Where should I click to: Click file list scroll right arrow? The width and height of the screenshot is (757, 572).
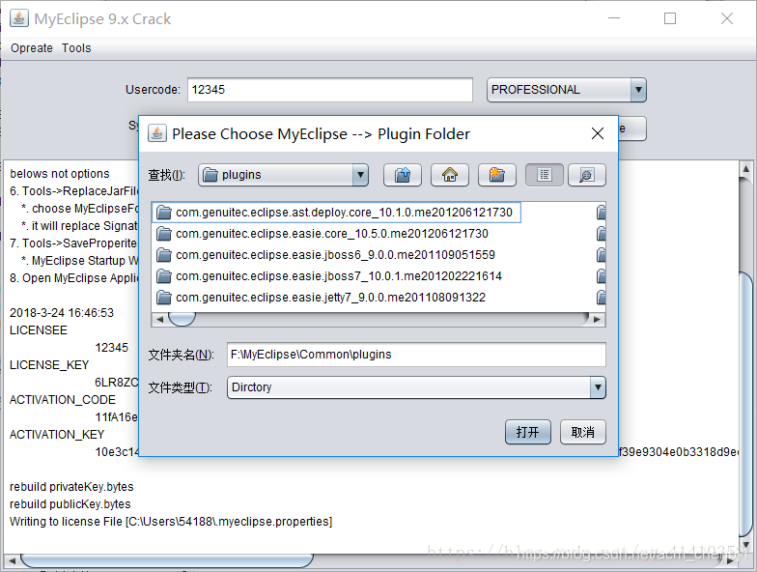pyautogui.click(x=597, y=319)
